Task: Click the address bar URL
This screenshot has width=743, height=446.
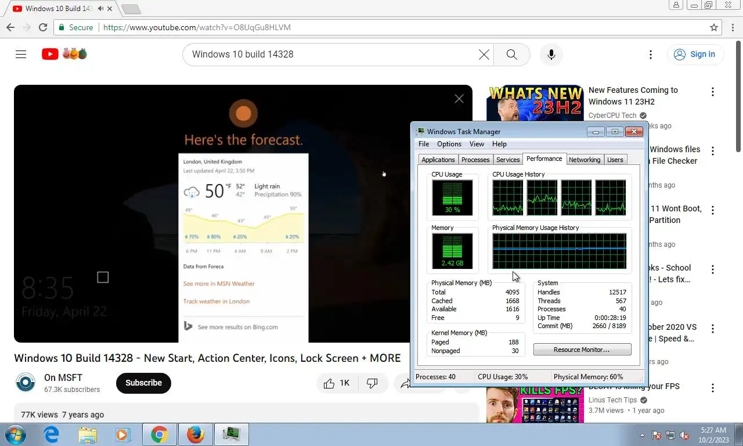Action: tap(197, 27)
